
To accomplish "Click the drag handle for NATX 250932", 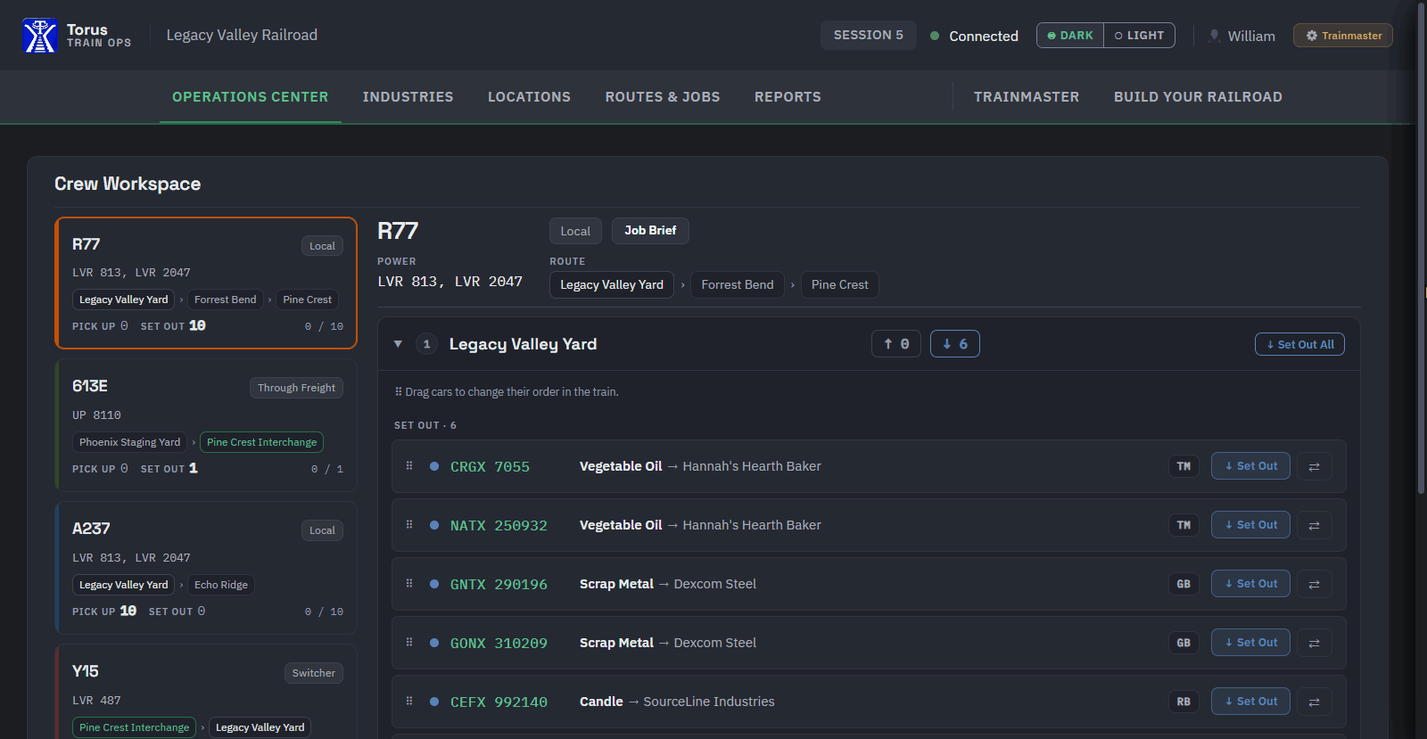I will pyautogui.click(x=409, y=524).
